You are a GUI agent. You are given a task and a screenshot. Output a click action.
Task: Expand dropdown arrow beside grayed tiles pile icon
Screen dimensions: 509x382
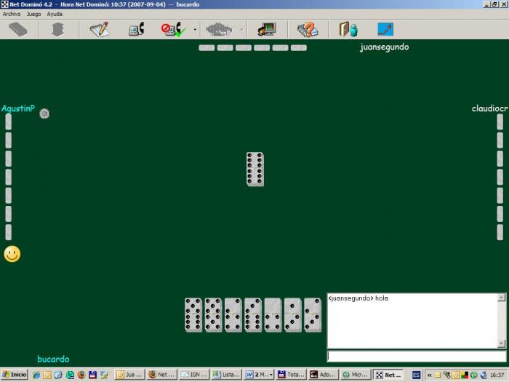[242, 30]
